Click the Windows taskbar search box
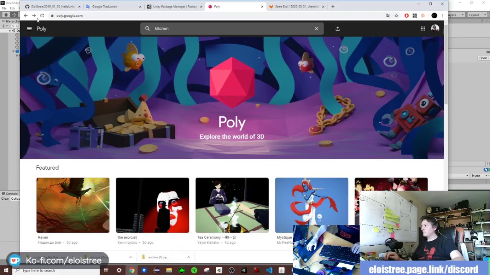 [57, 270]
